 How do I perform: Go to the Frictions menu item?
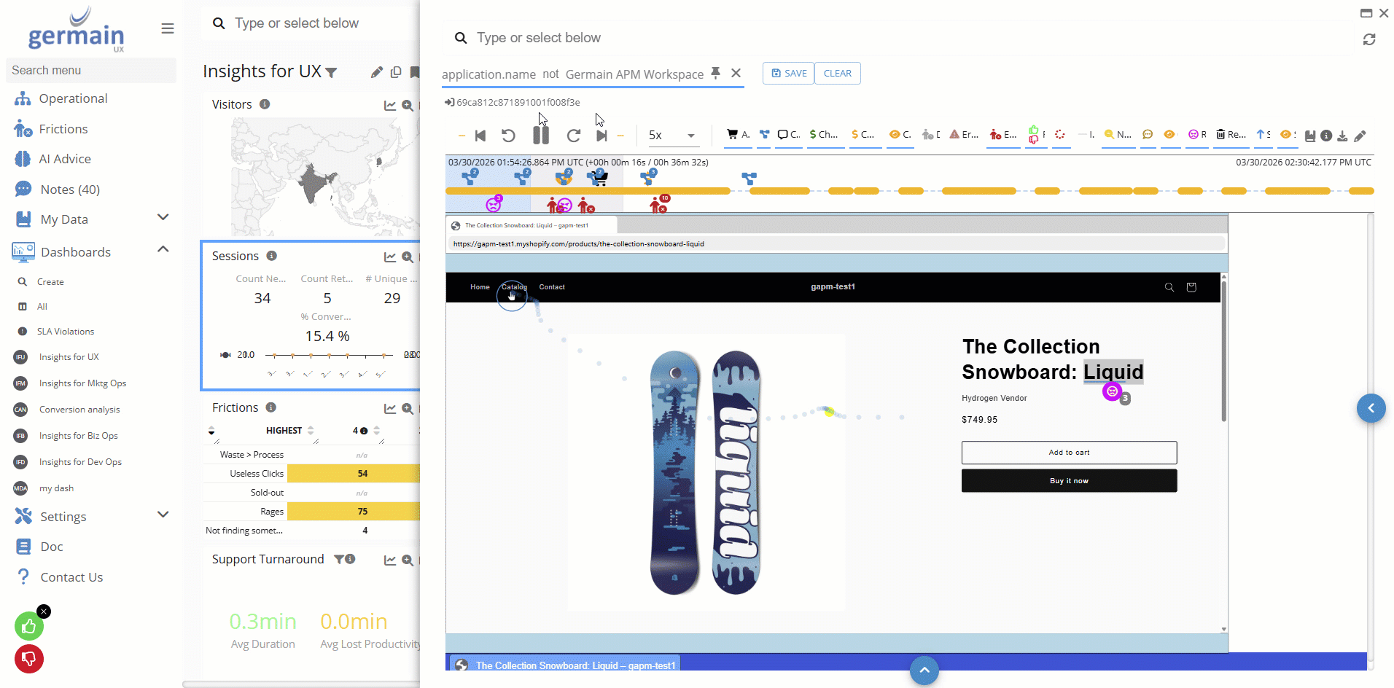(63, 129)
